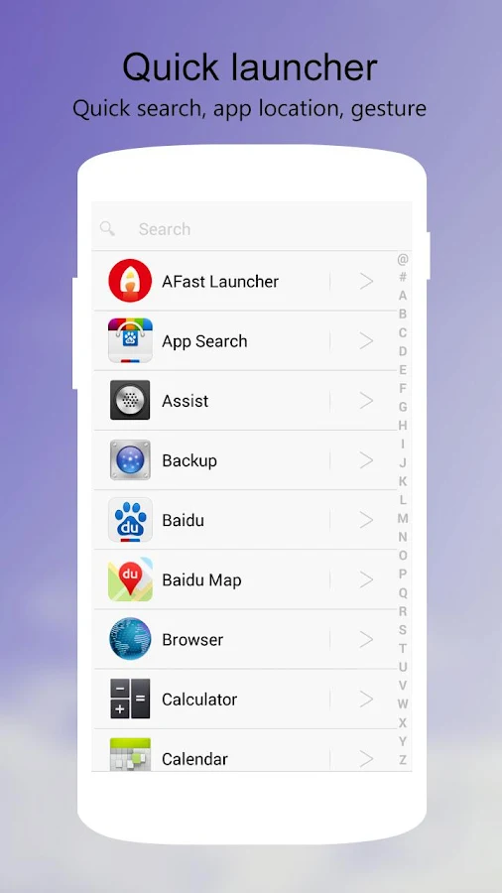Select letter B in the alphabet index

(x=403, y=314)
